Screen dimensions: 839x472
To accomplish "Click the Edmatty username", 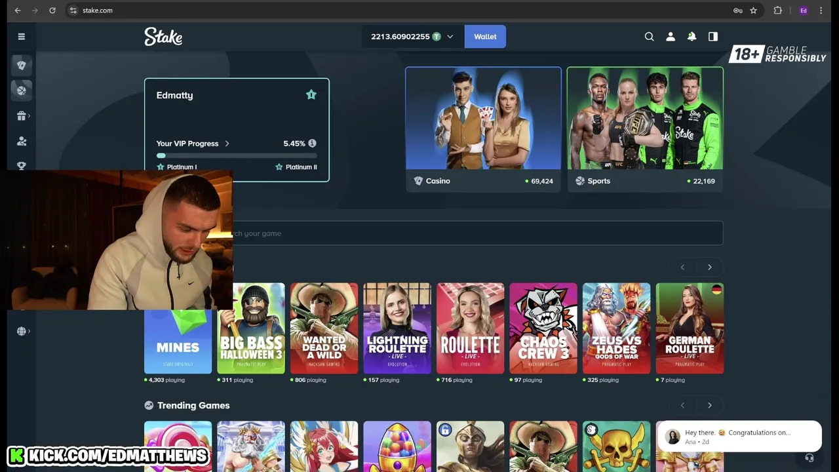I will pyautogui.click(x=174, y=95).
